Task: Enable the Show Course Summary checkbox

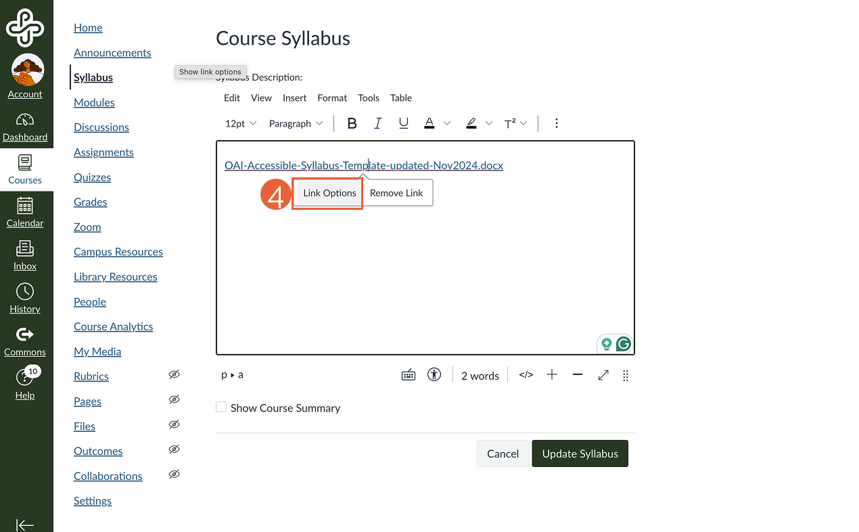Action: point(220,407)
